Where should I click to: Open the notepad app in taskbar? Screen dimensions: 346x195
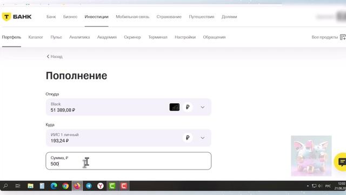pos(42,186)
